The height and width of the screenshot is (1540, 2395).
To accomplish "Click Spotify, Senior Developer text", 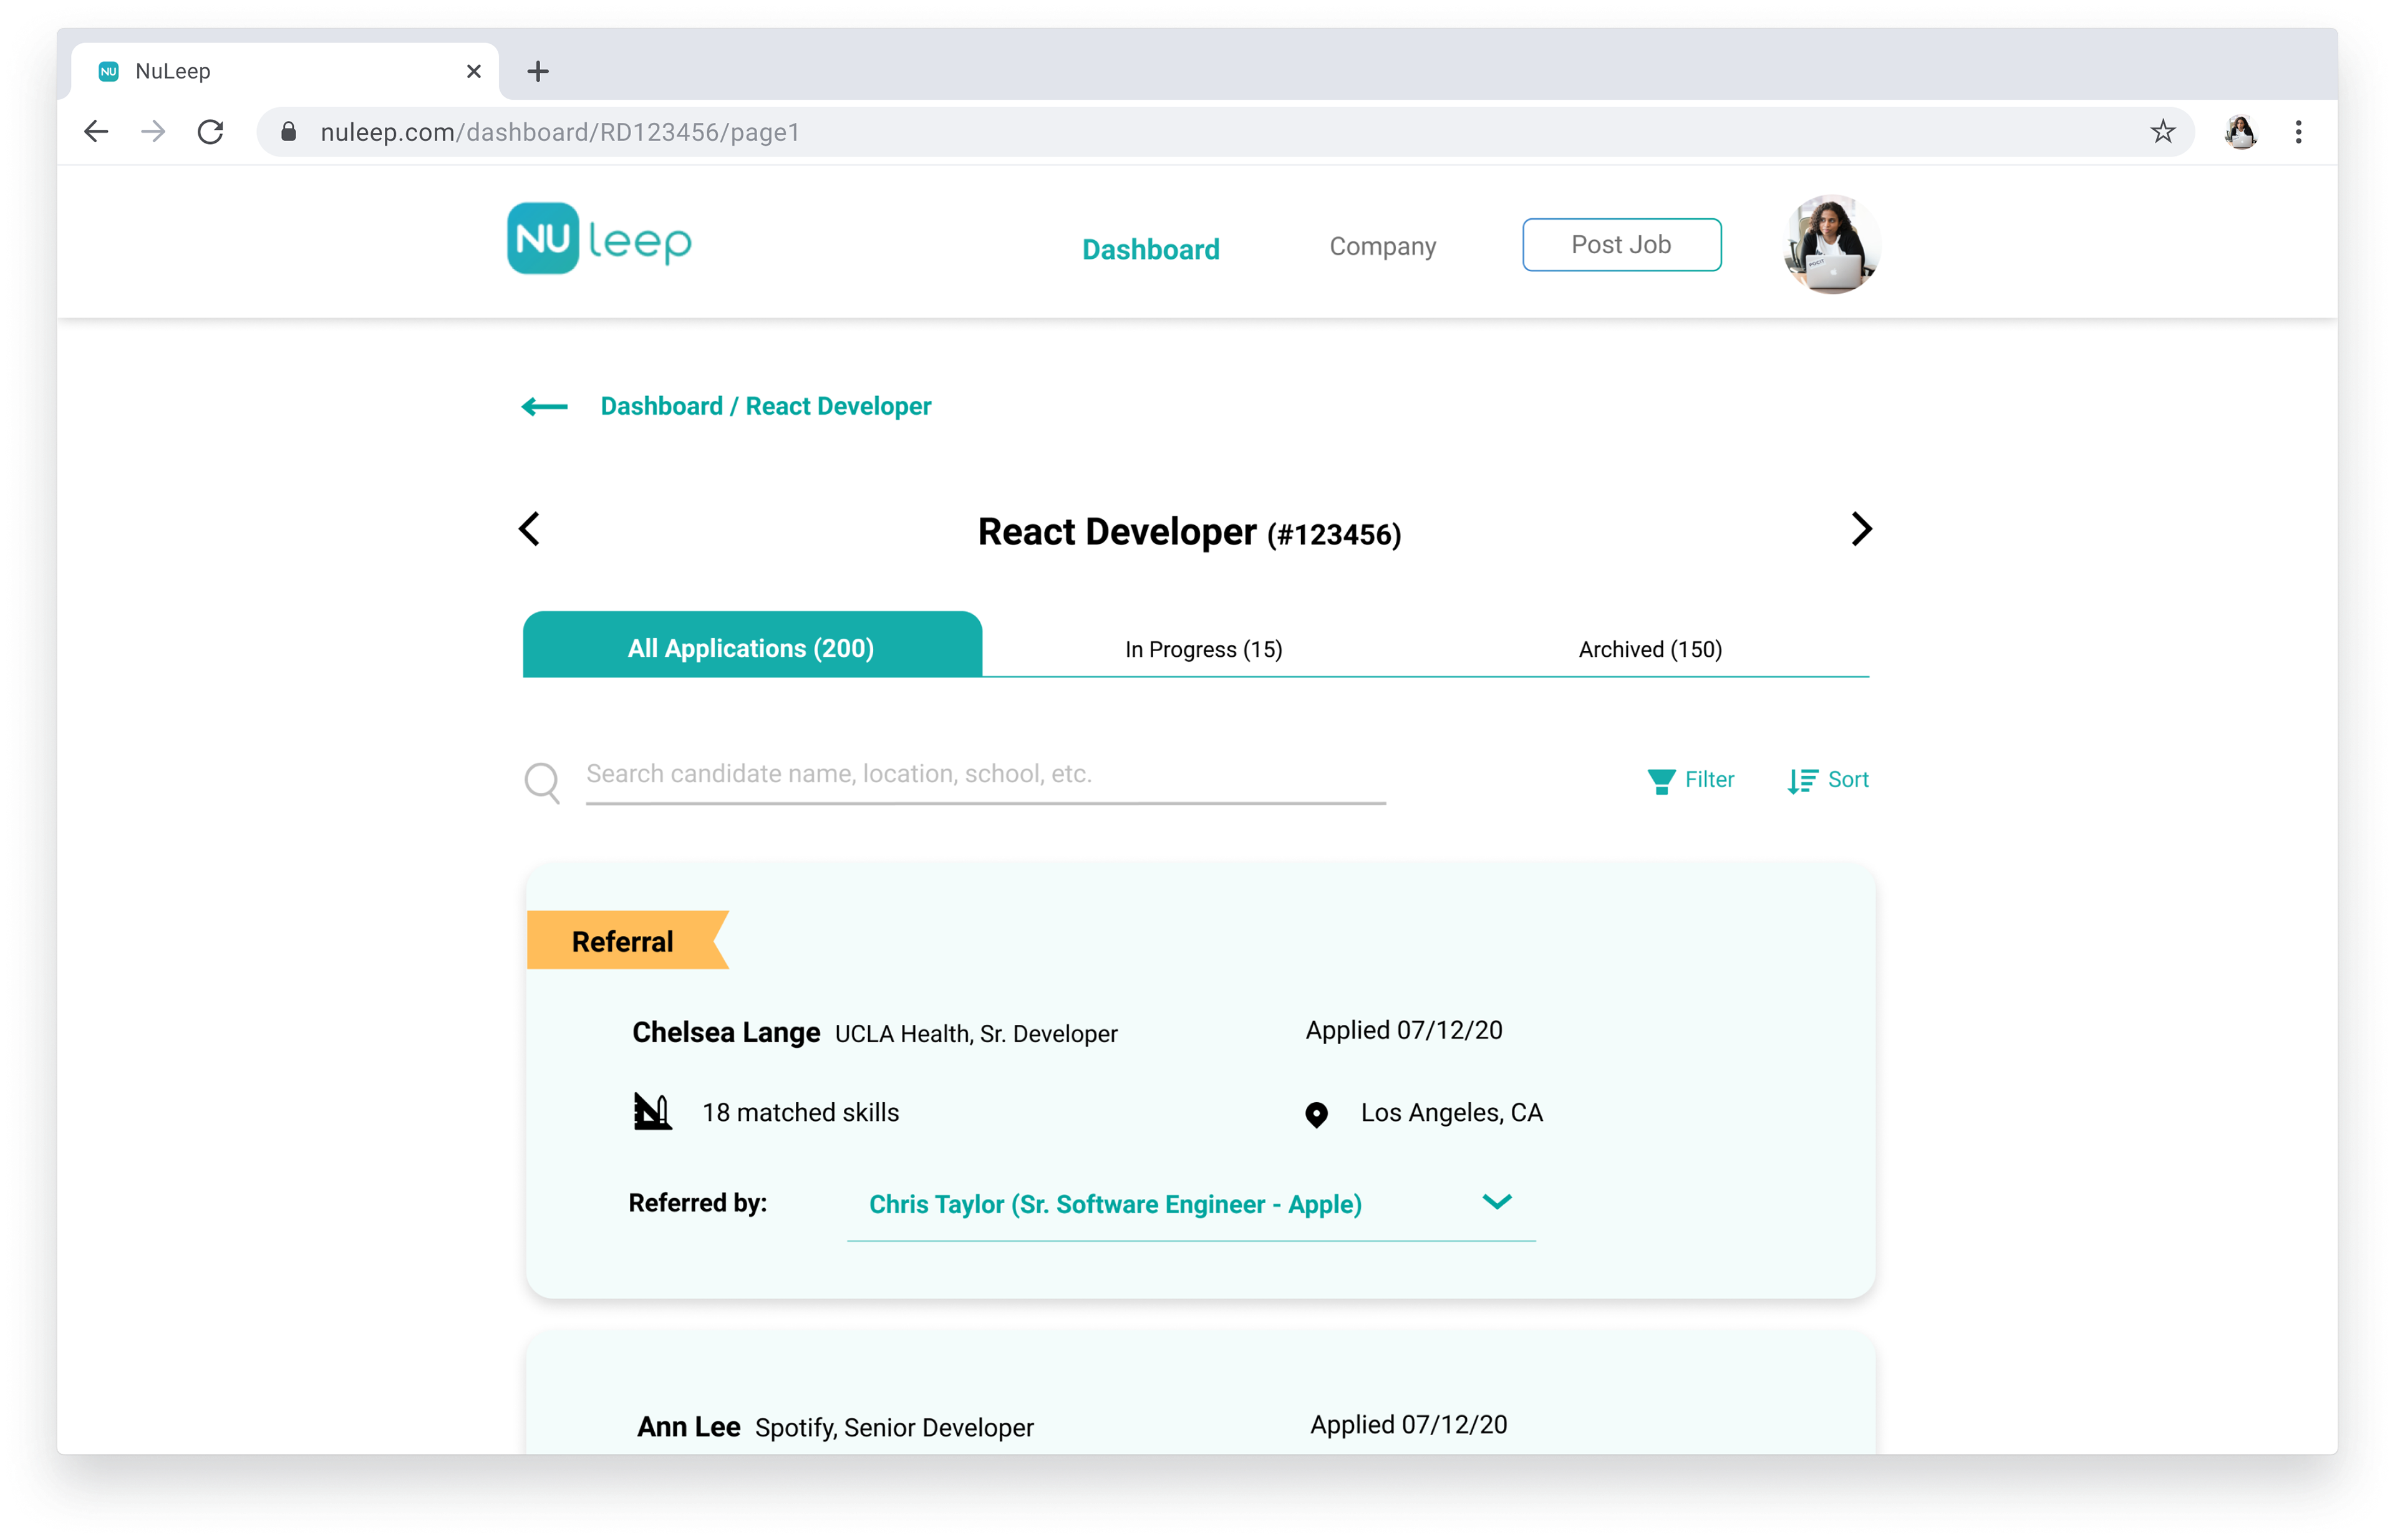I will (894, 1428).
